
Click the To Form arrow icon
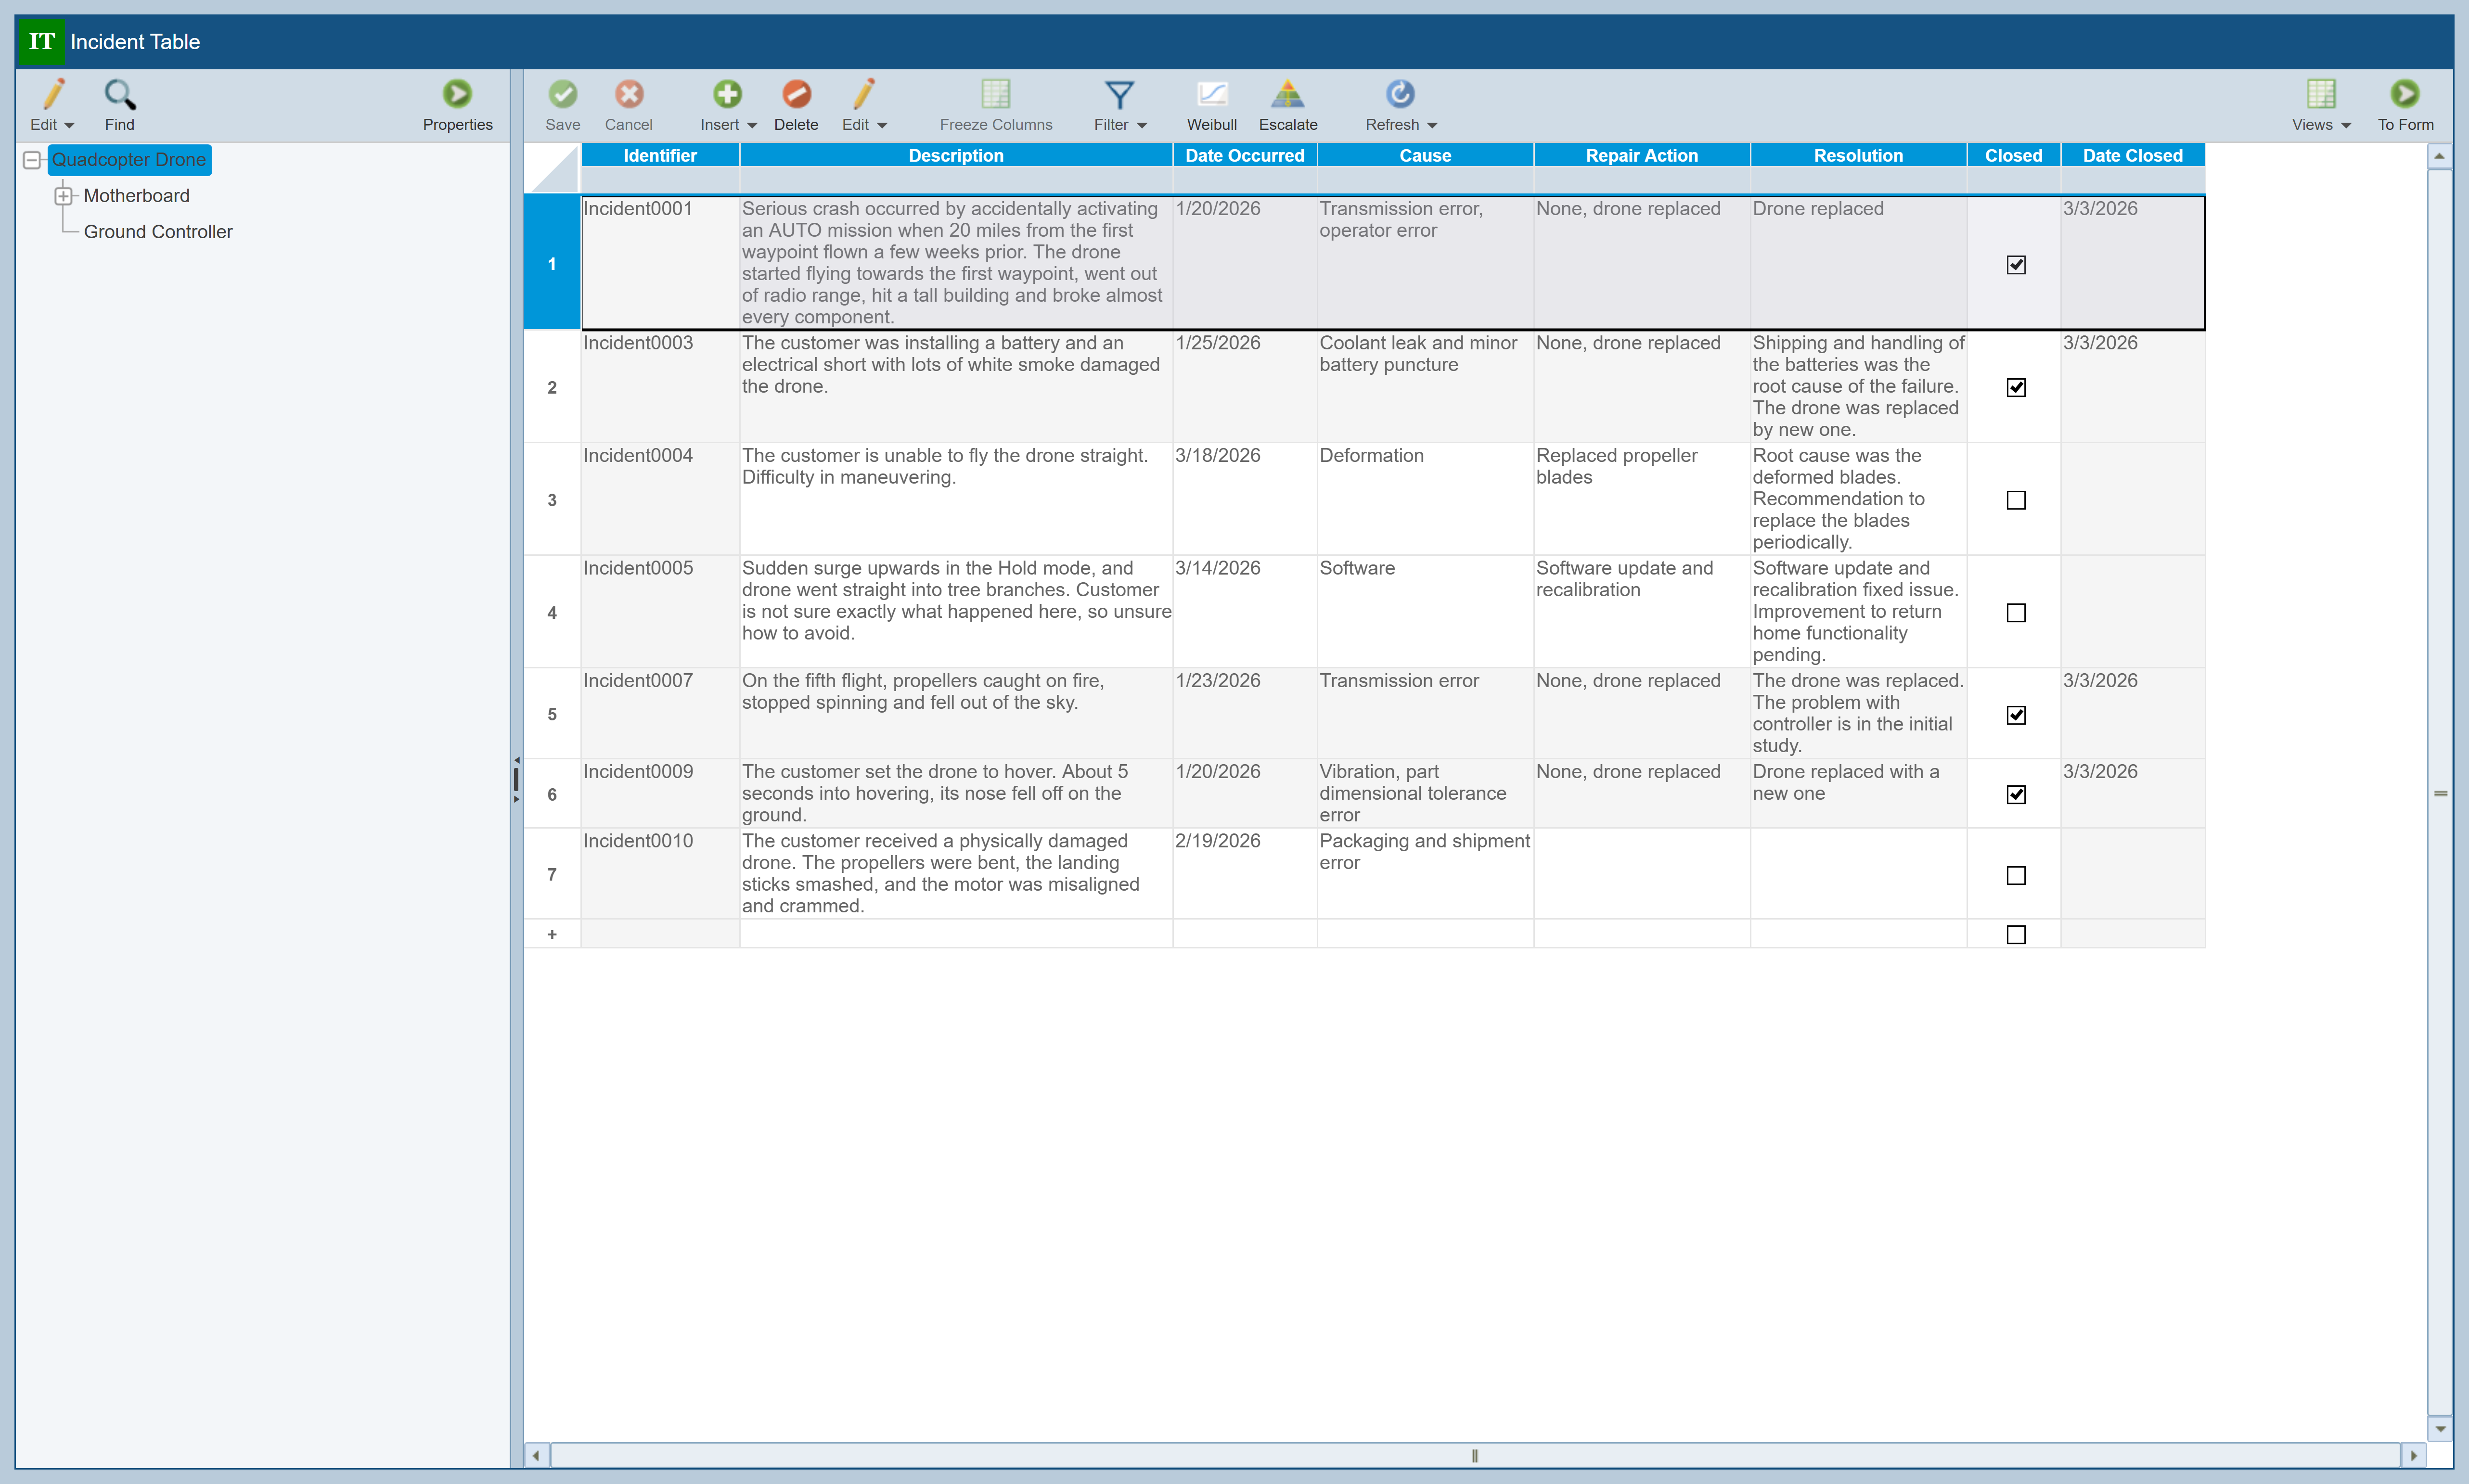pyautogui.click(x=2404, y=95)
